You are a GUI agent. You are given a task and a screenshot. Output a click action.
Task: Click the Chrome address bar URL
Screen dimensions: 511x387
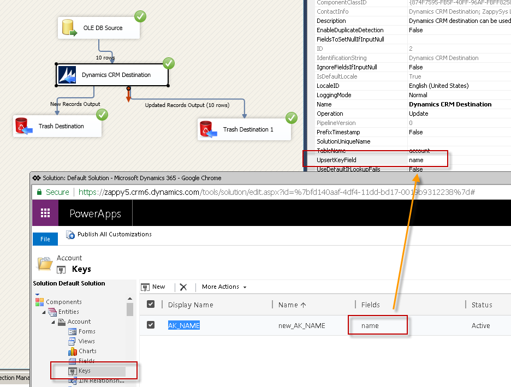[x=276, y=192]
